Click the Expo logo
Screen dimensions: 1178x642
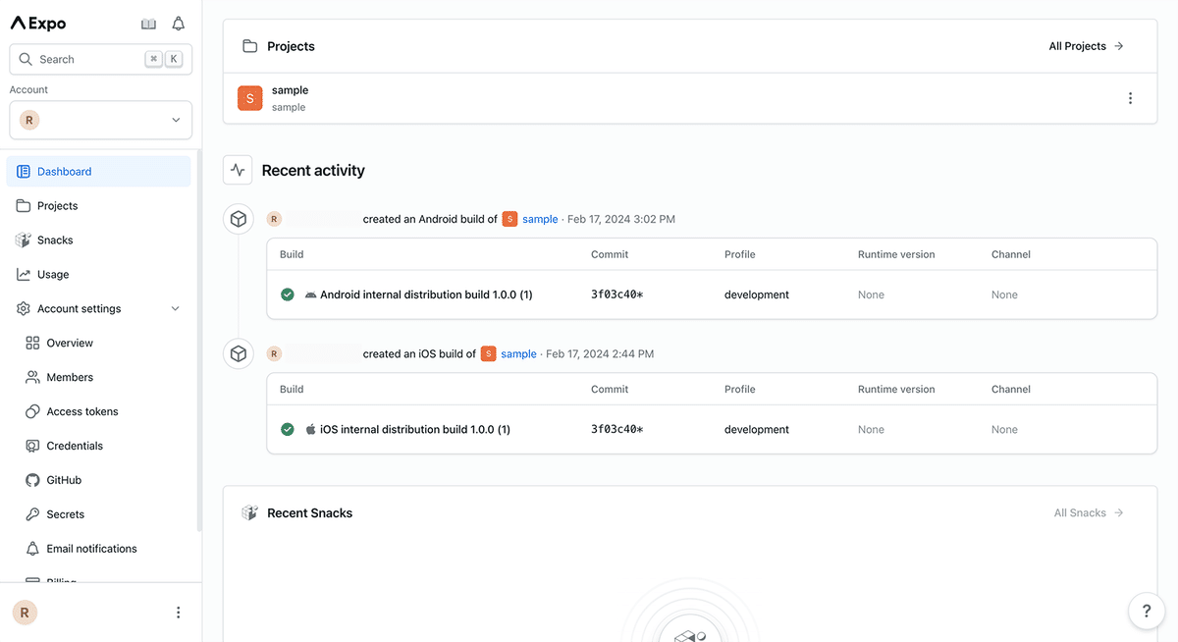pos(38,24)
